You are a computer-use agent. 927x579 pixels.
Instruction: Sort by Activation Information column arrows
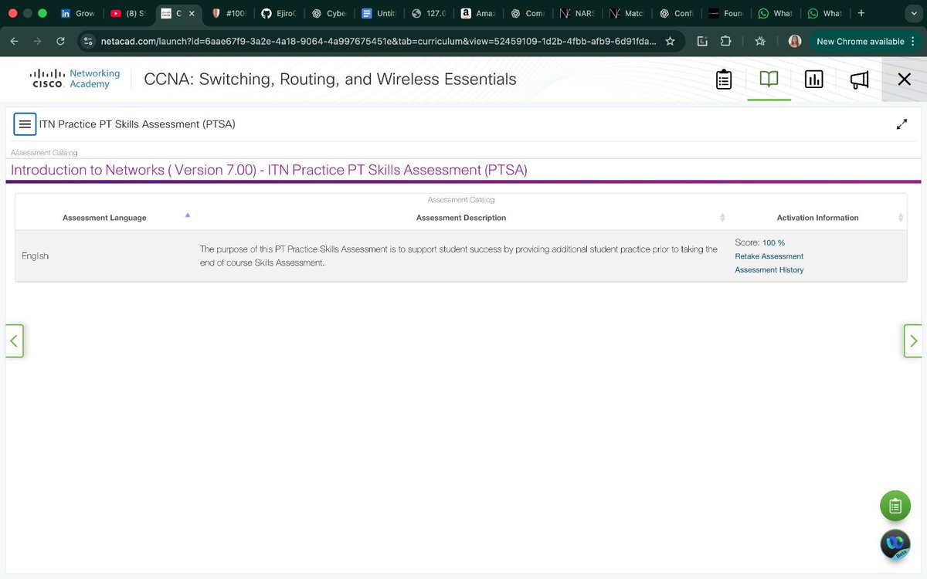[x=901, y=218]
